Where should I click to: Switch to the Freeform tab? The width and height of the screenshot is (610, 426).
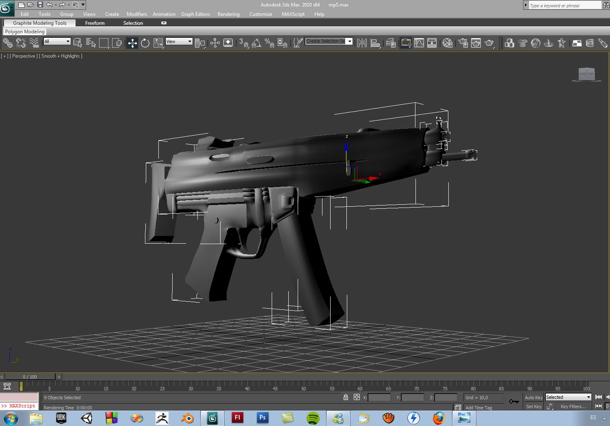point(95,23)
